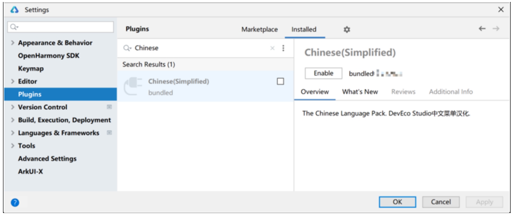This screenshot has width=515, height=217.
Task: Expand Build, Execution, Deployment section
Action: click(13, 120)
